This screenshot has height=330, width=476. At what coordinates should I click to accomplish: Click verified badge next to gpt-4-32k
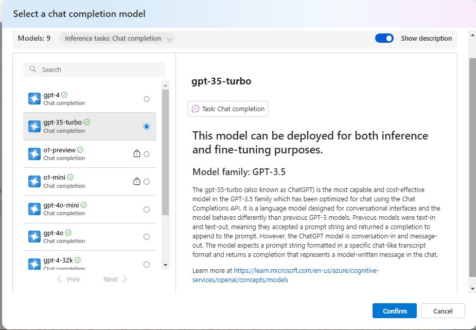click(x=78, y=260)
